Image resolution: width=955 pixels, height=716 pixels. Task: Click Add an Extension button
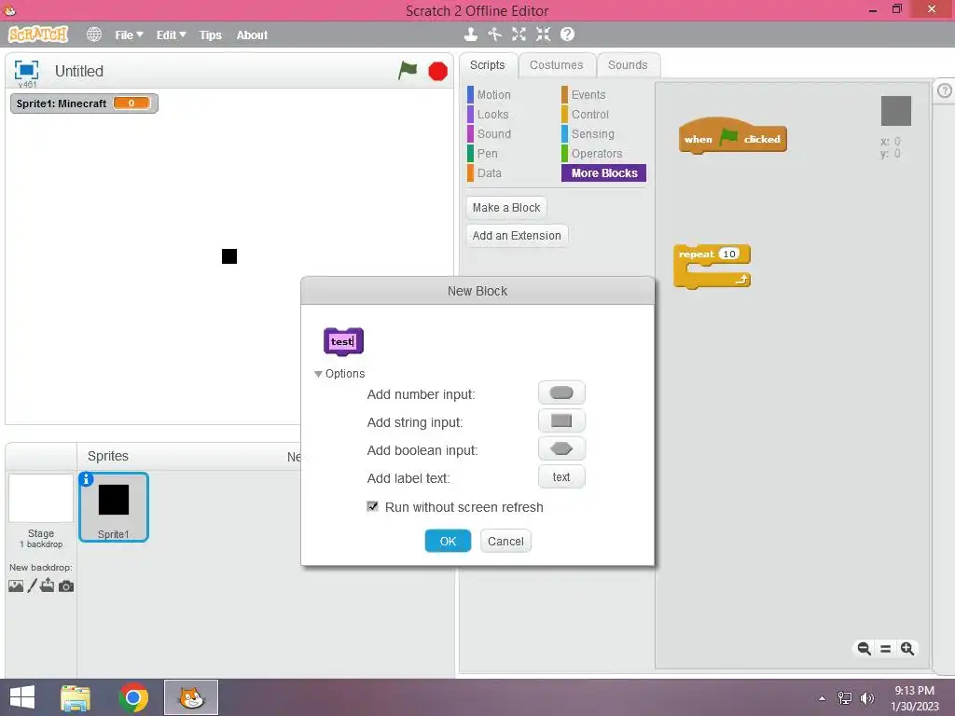coord(517,236)
